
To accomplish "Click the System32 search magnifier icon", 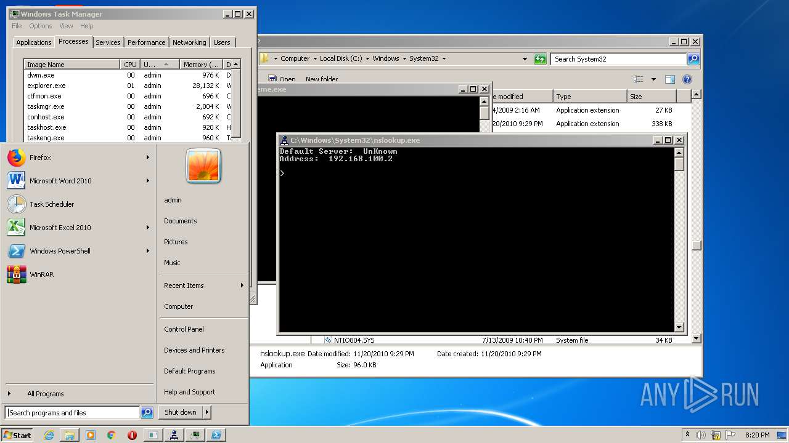I will click(693, 59).
